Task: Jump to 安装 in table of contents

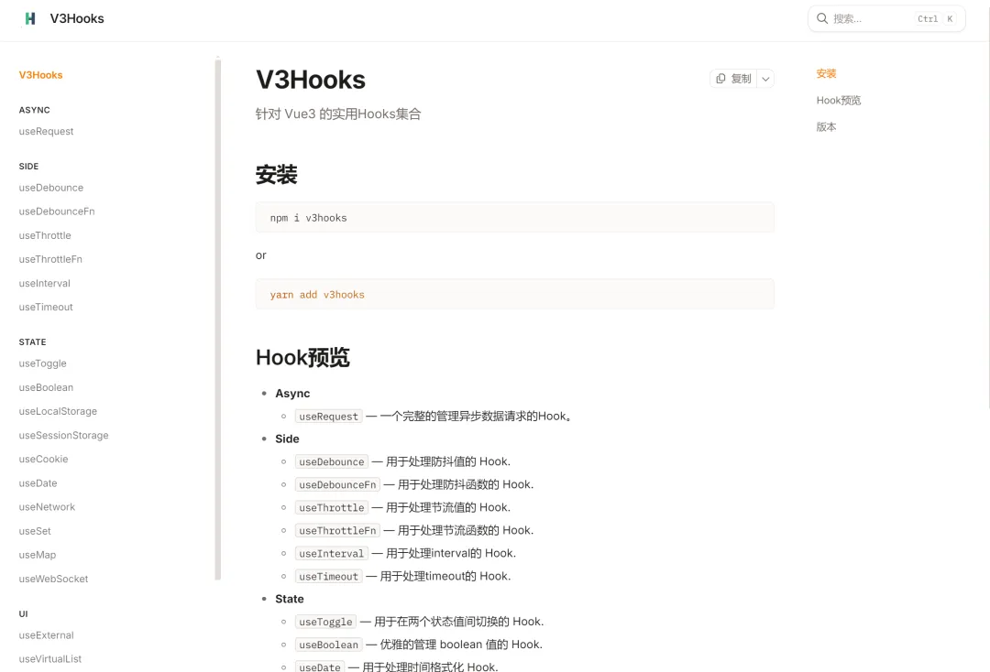Action: [826, 73]
